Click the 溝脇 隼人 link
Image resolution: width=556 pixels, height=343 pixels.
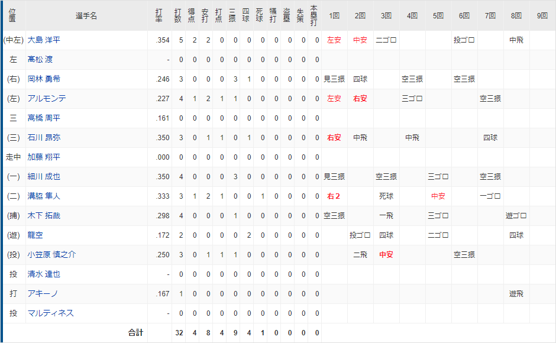click(44, 196)
